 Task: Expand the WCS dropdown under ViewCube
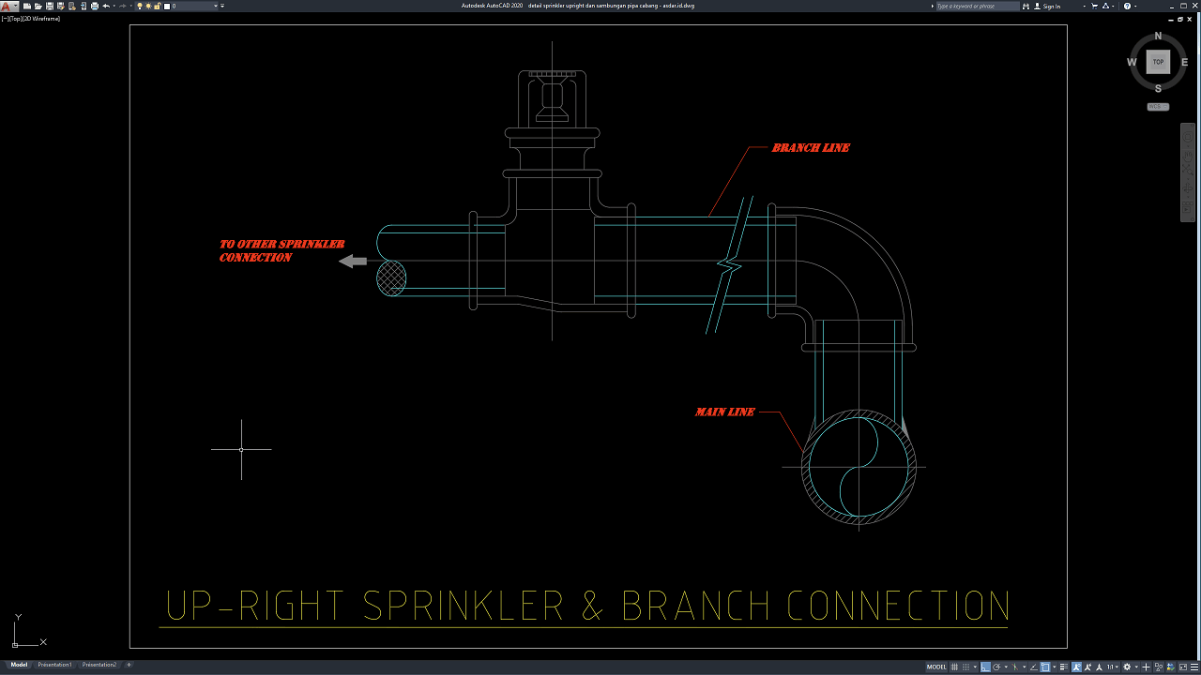click(x=1158, y=107)
